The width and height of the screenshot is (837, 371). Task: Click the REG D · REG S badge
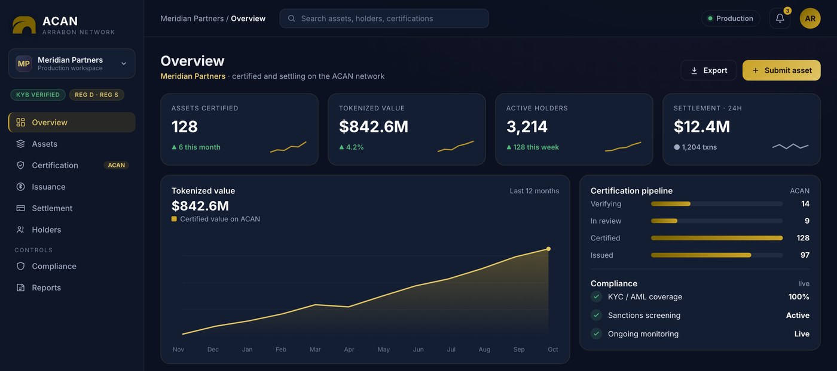[x=96, y=95]
